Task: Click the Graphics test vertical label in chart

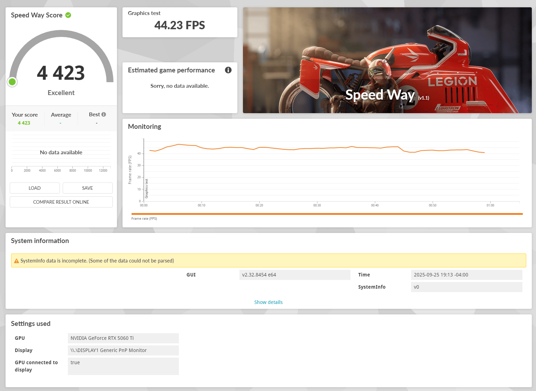Action: click(147, 189)
